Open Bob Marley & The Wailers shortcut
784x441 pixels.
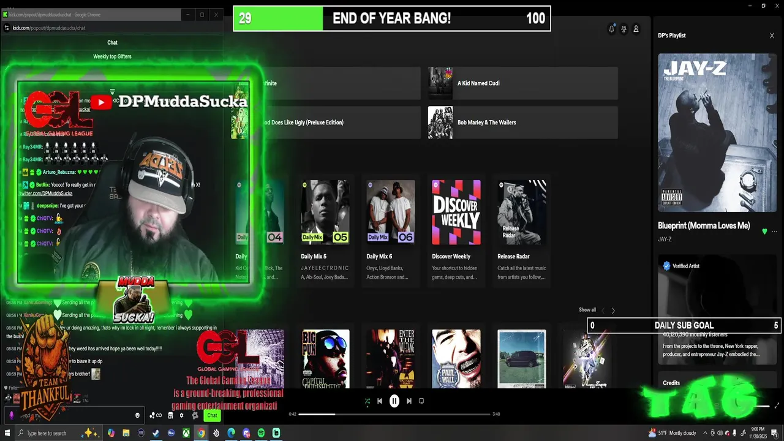pyautogui.click(x=522, y=123)
